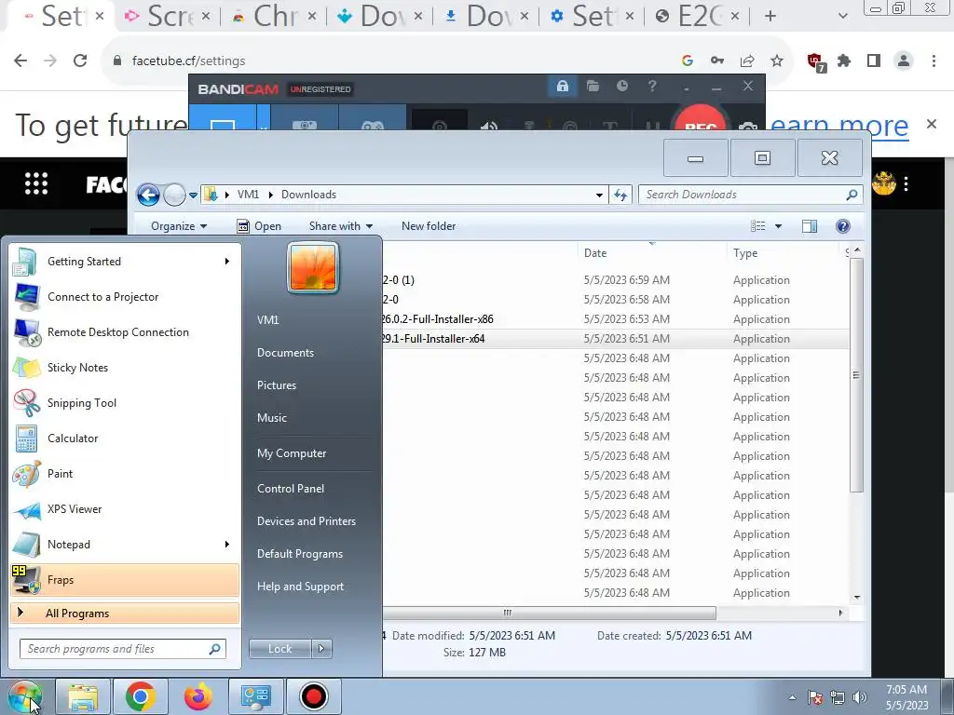
Task: Show hidden system tray icons
Action: pos(792,697)
